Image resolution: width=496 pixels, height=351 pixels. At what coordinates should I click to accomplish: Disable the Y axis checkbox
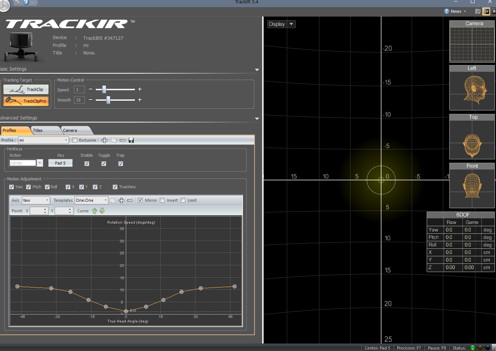tap(81, 187)
